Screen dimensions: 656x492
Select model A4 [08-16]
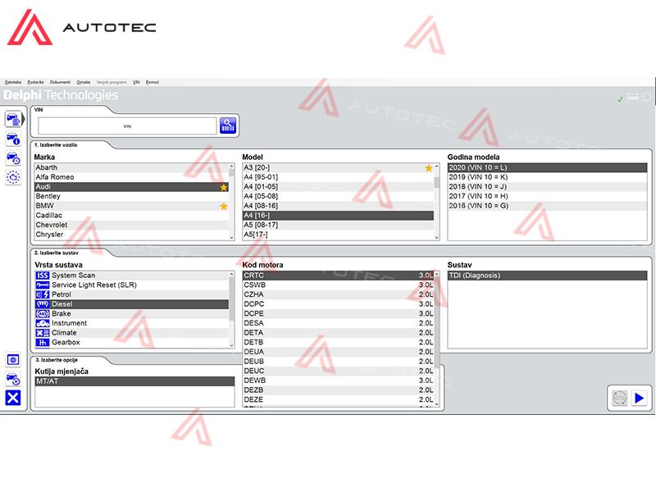pyautogui.click(x=338, y=206)
